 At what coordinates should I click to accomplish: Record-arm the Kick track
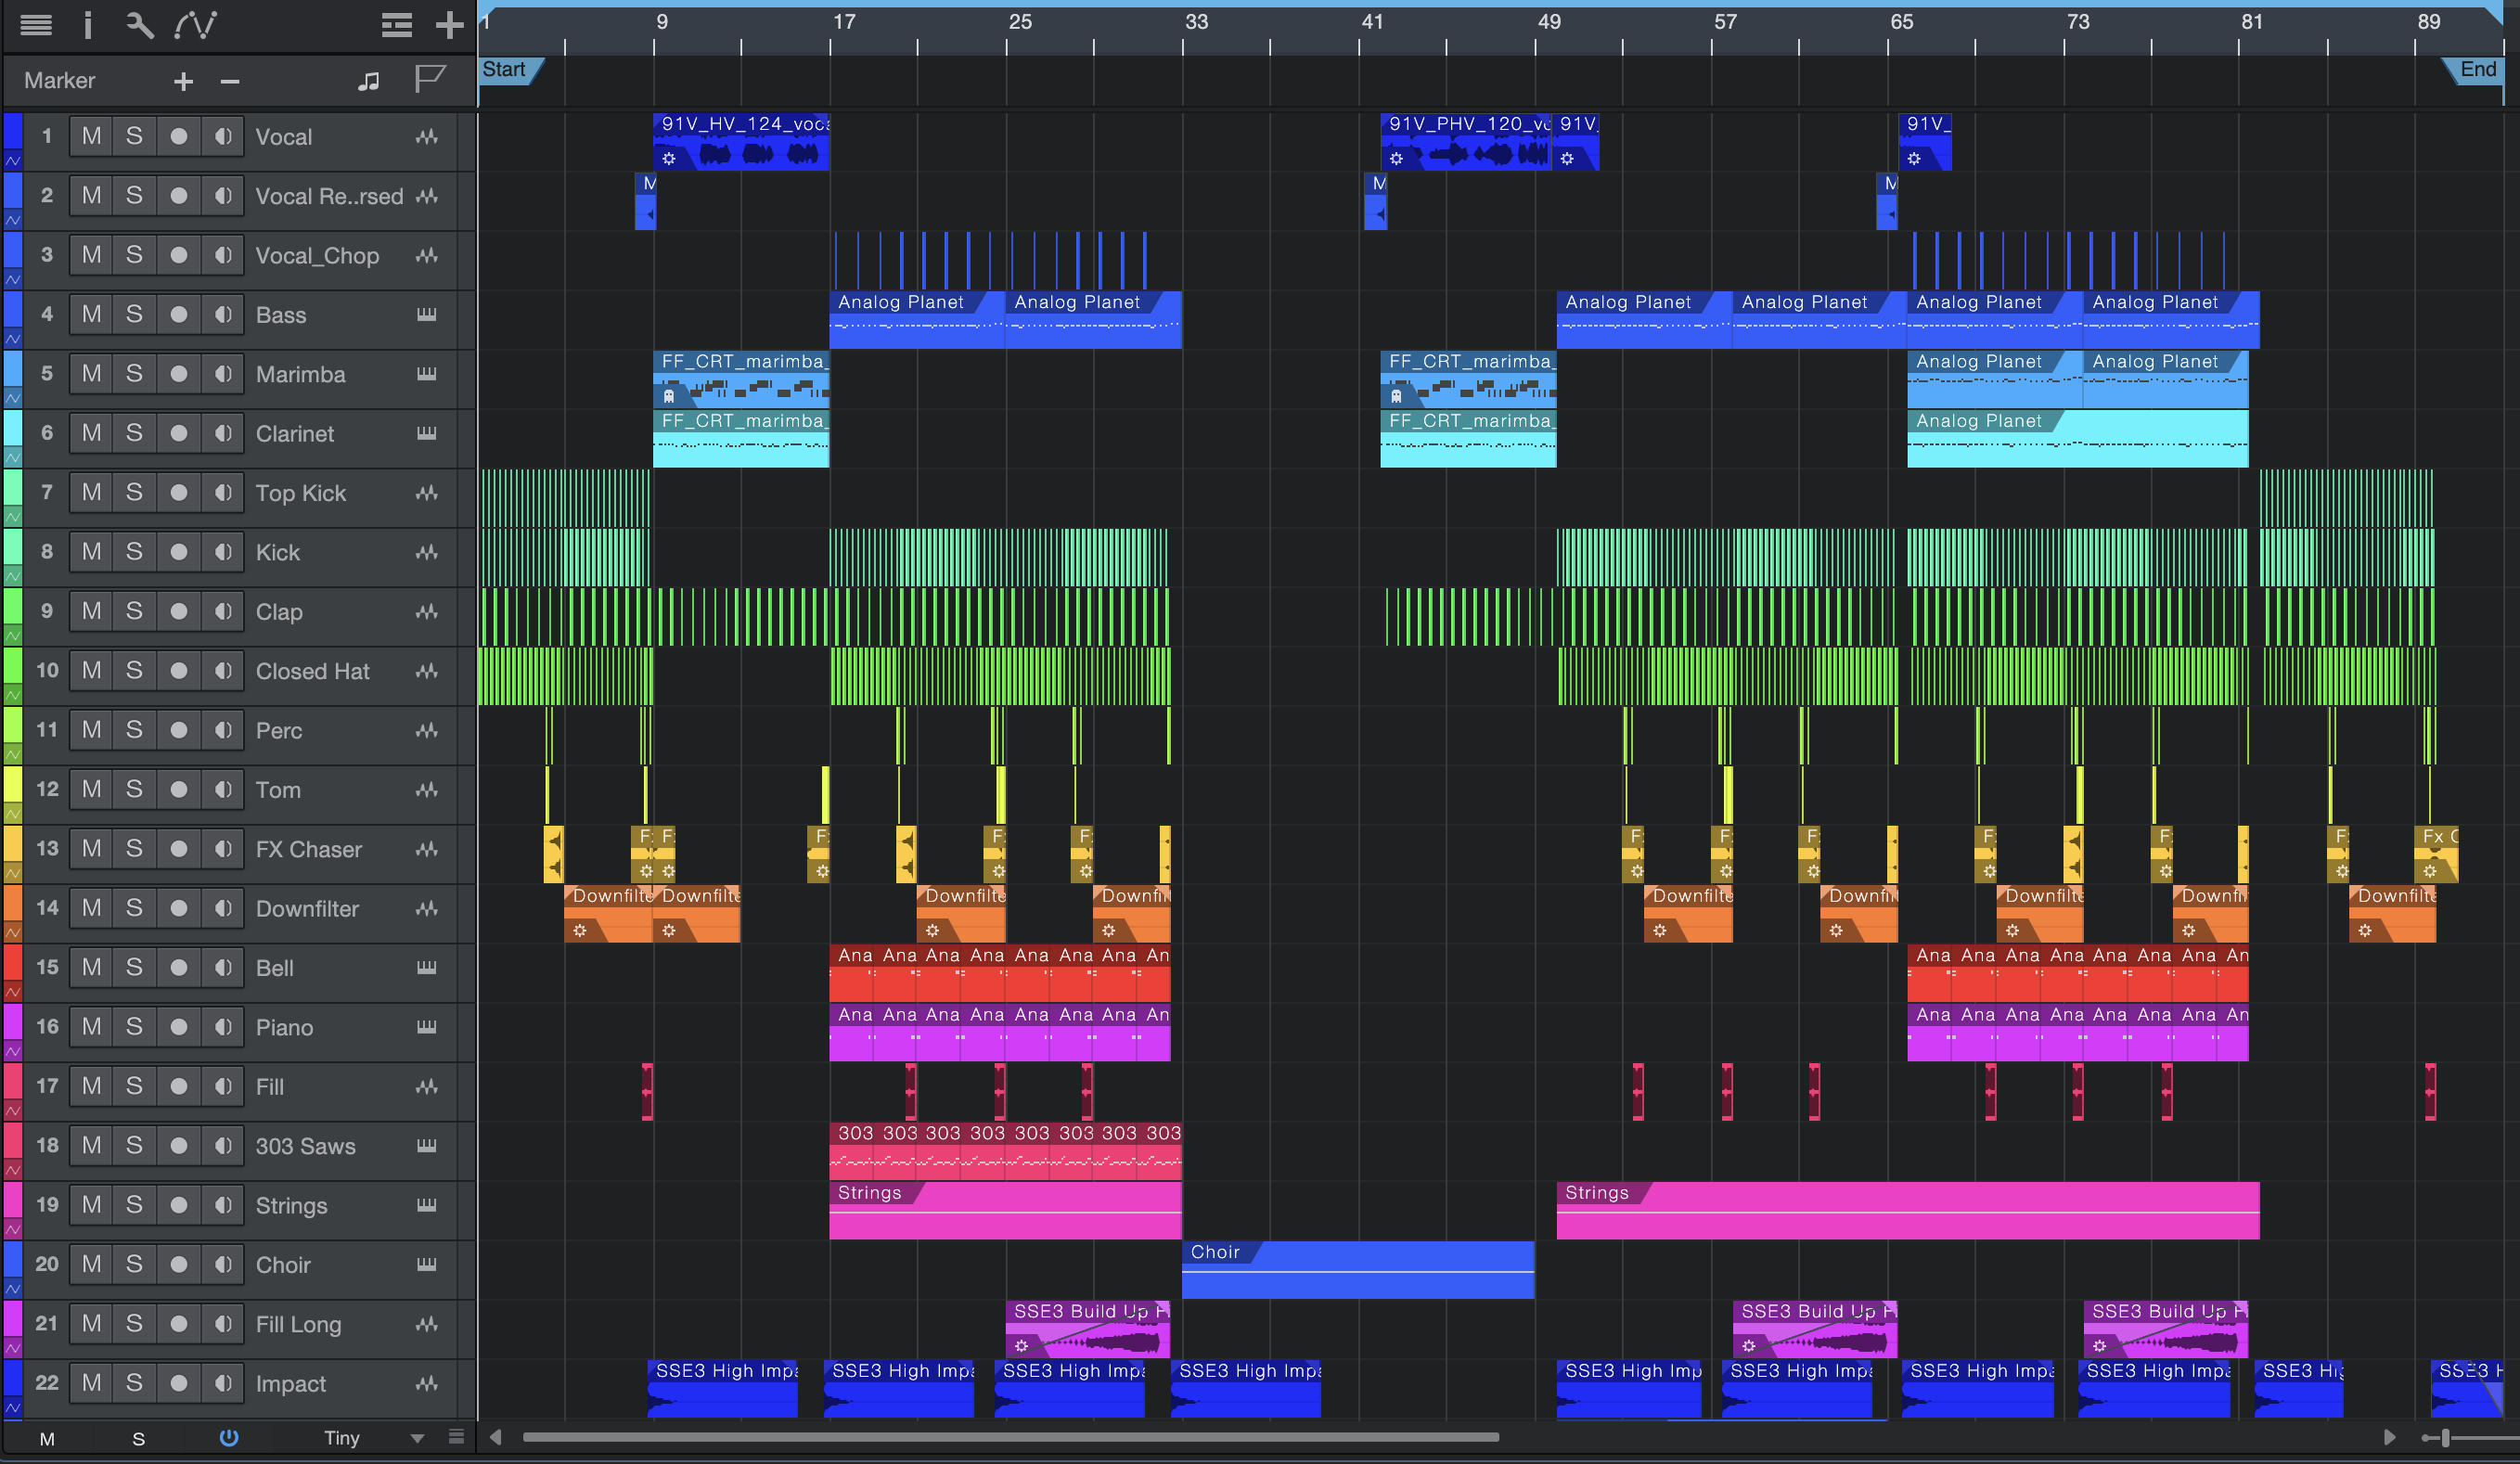[x=178, y=552]
